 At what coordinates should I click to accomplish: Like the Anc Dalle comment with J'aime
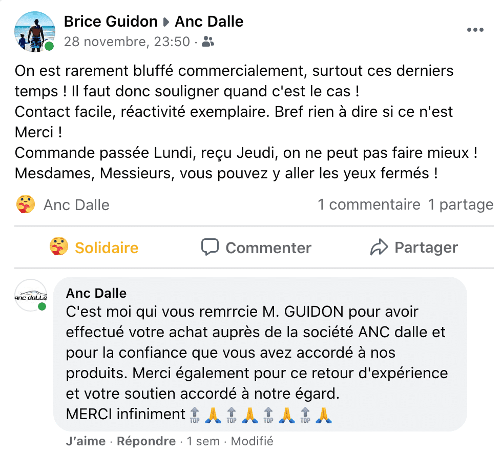[86, 441]
